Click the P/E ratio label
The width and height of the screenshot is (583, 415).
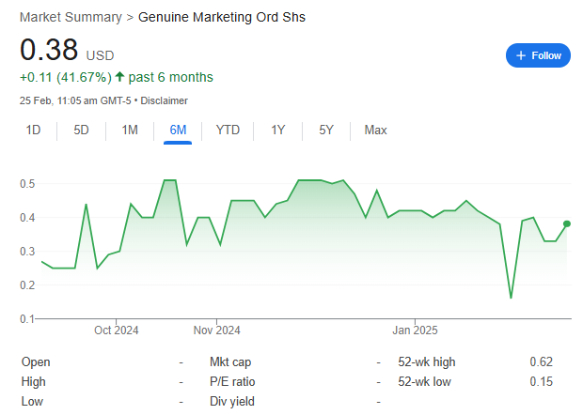[232, 381]
